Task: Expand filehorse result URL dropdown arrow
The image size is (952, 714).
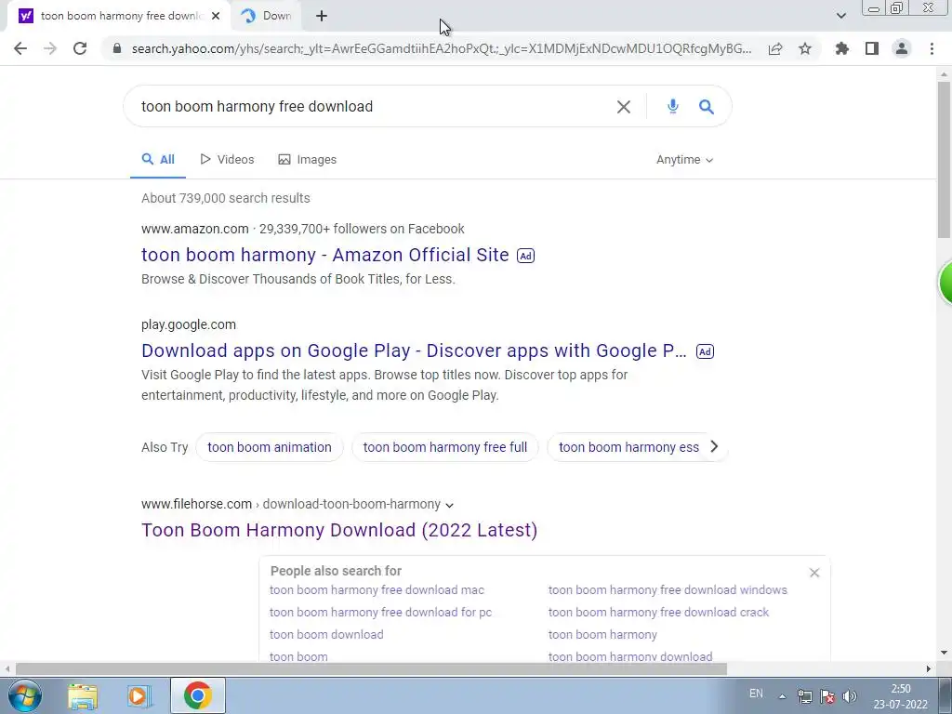Action: [449, 505]
